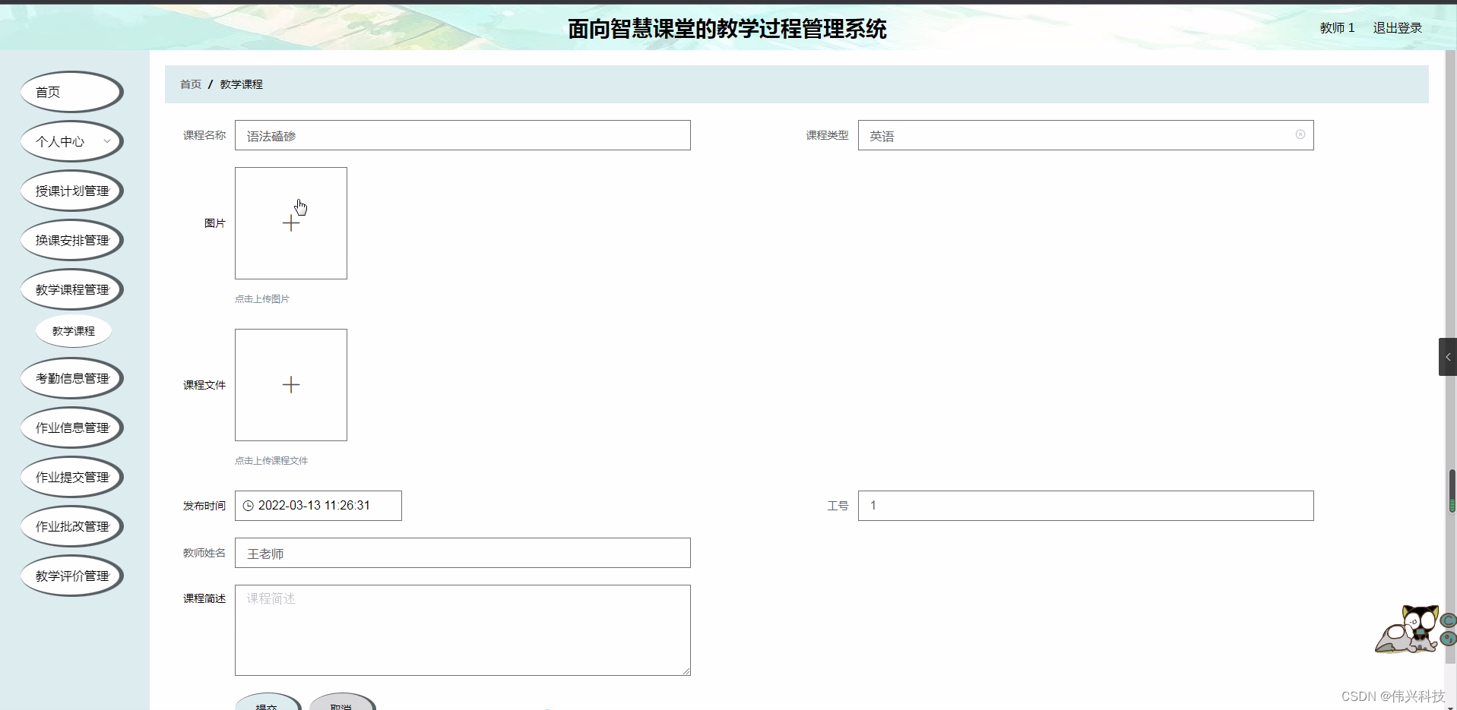Click the plus icon to upload an image
The image size is (1457, 710).
tap(291, 222)
